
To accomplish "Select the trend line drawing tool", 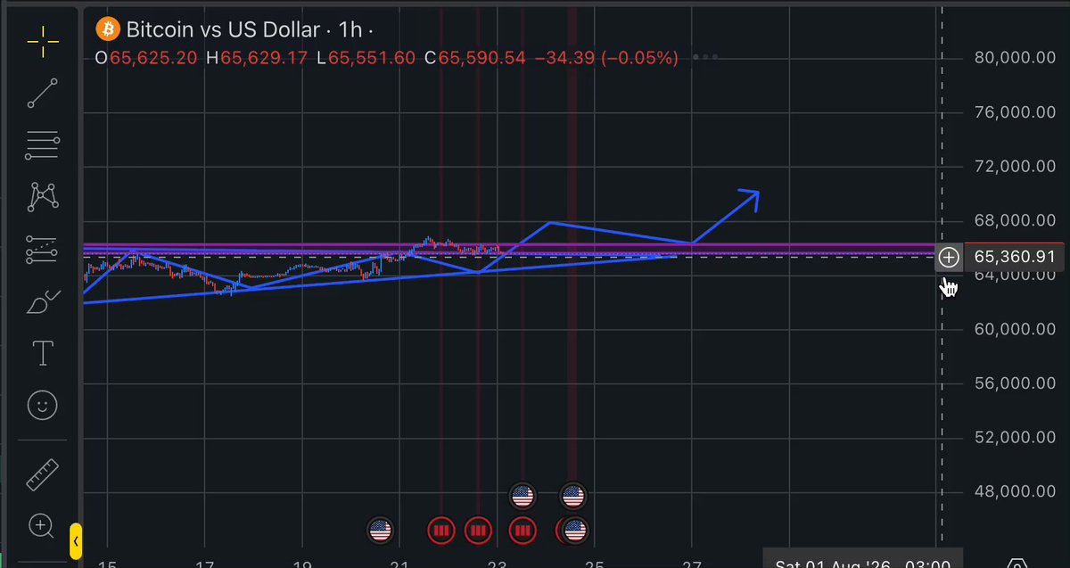I will coord(42,93).
